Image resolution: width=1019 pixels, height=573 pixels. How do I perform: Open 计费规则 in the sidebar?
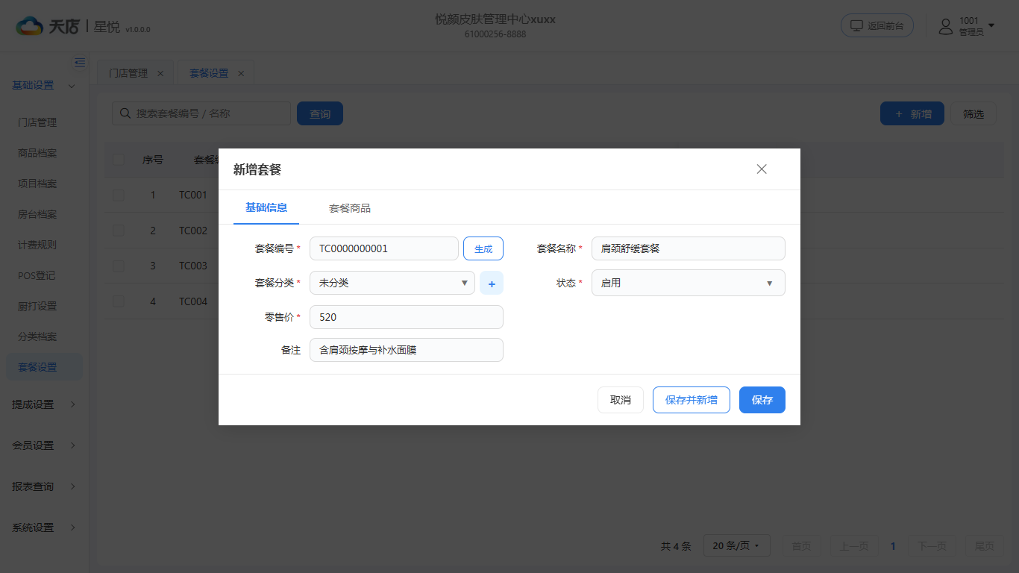[37, 245]
